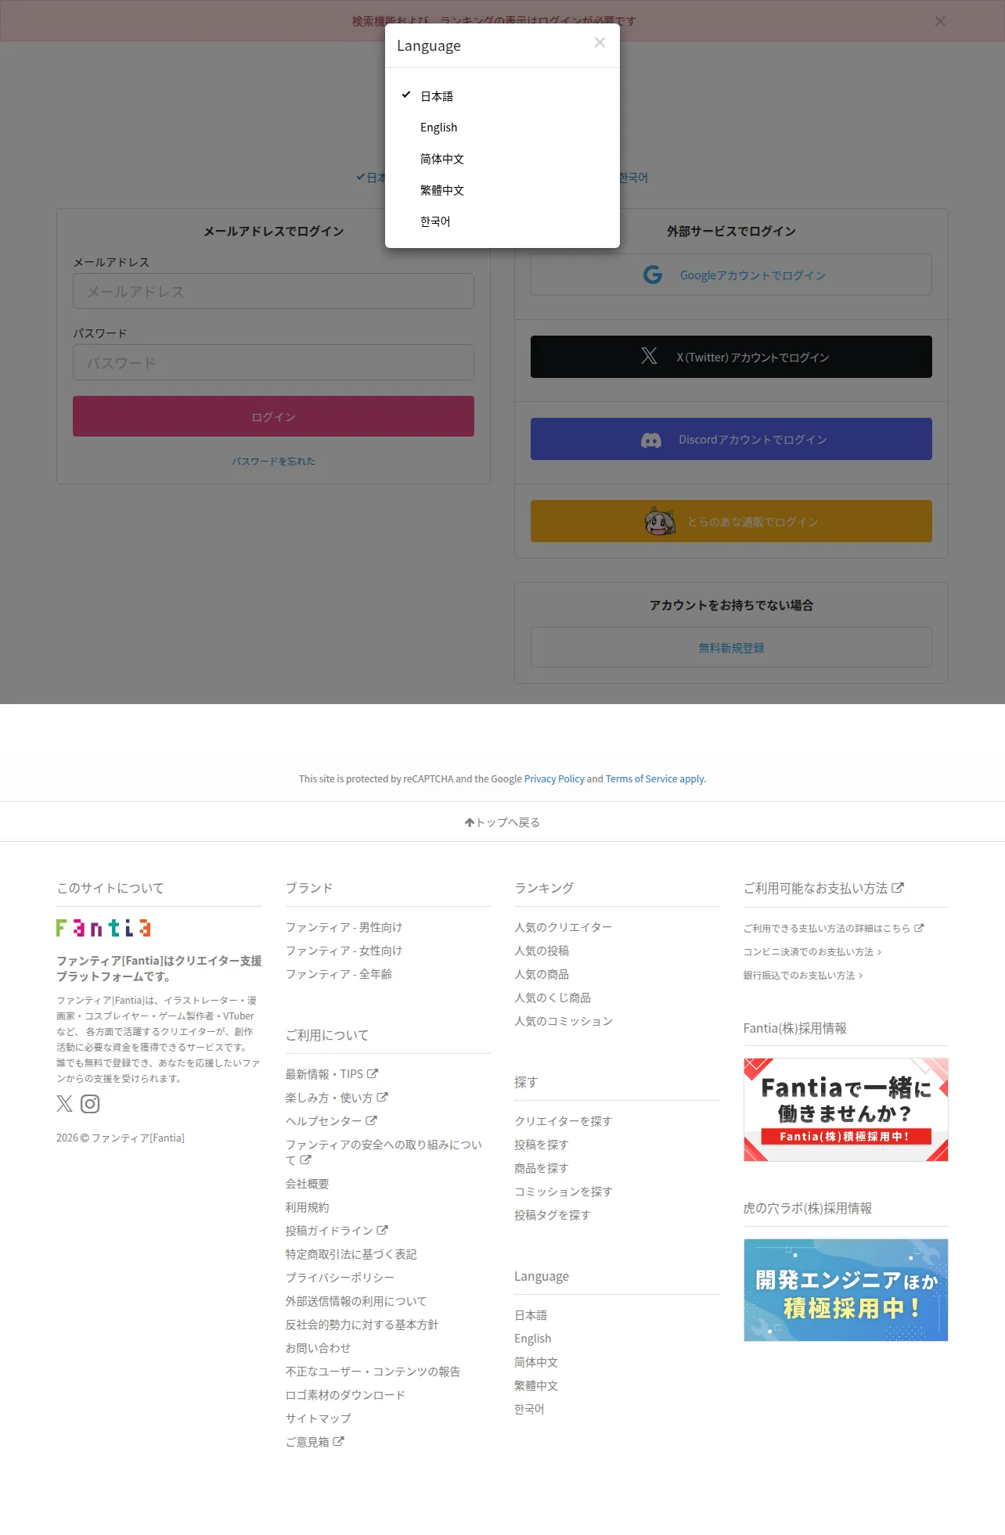
Task: Log in with Discord account button
Action: coord(731,439)
